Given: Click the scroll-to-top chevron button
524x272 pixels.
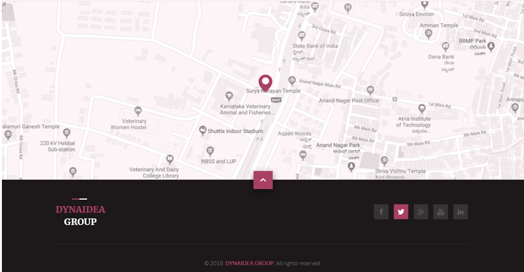Looking at the screenshot, I should click(x=263, y=180).
